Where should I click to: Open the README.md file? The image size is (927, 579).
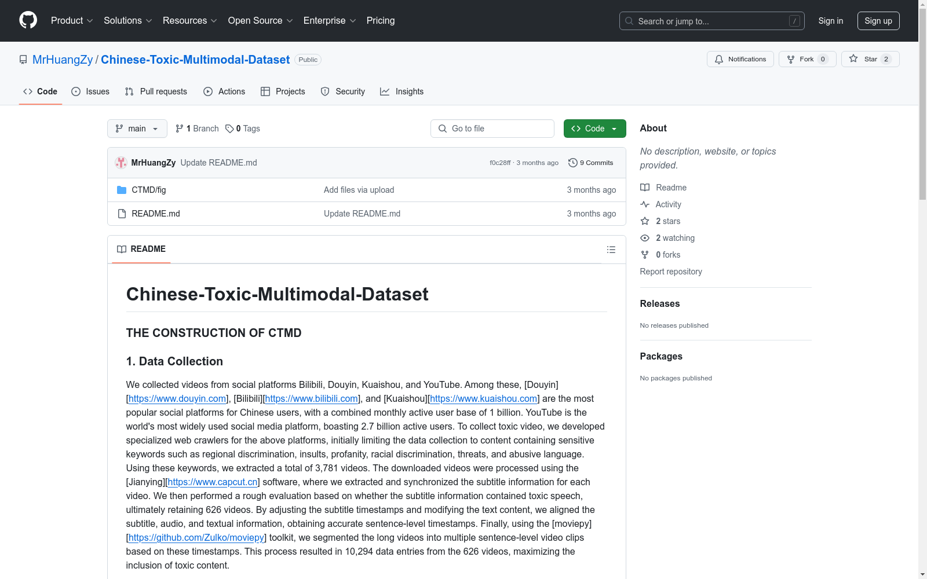click(x=156, y=214)
